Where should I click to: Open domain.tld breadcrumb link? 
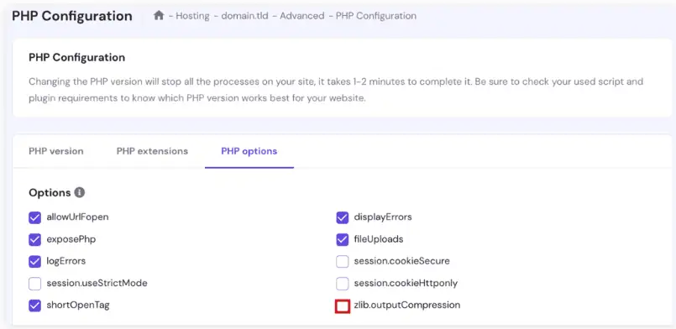pos(244,16)
